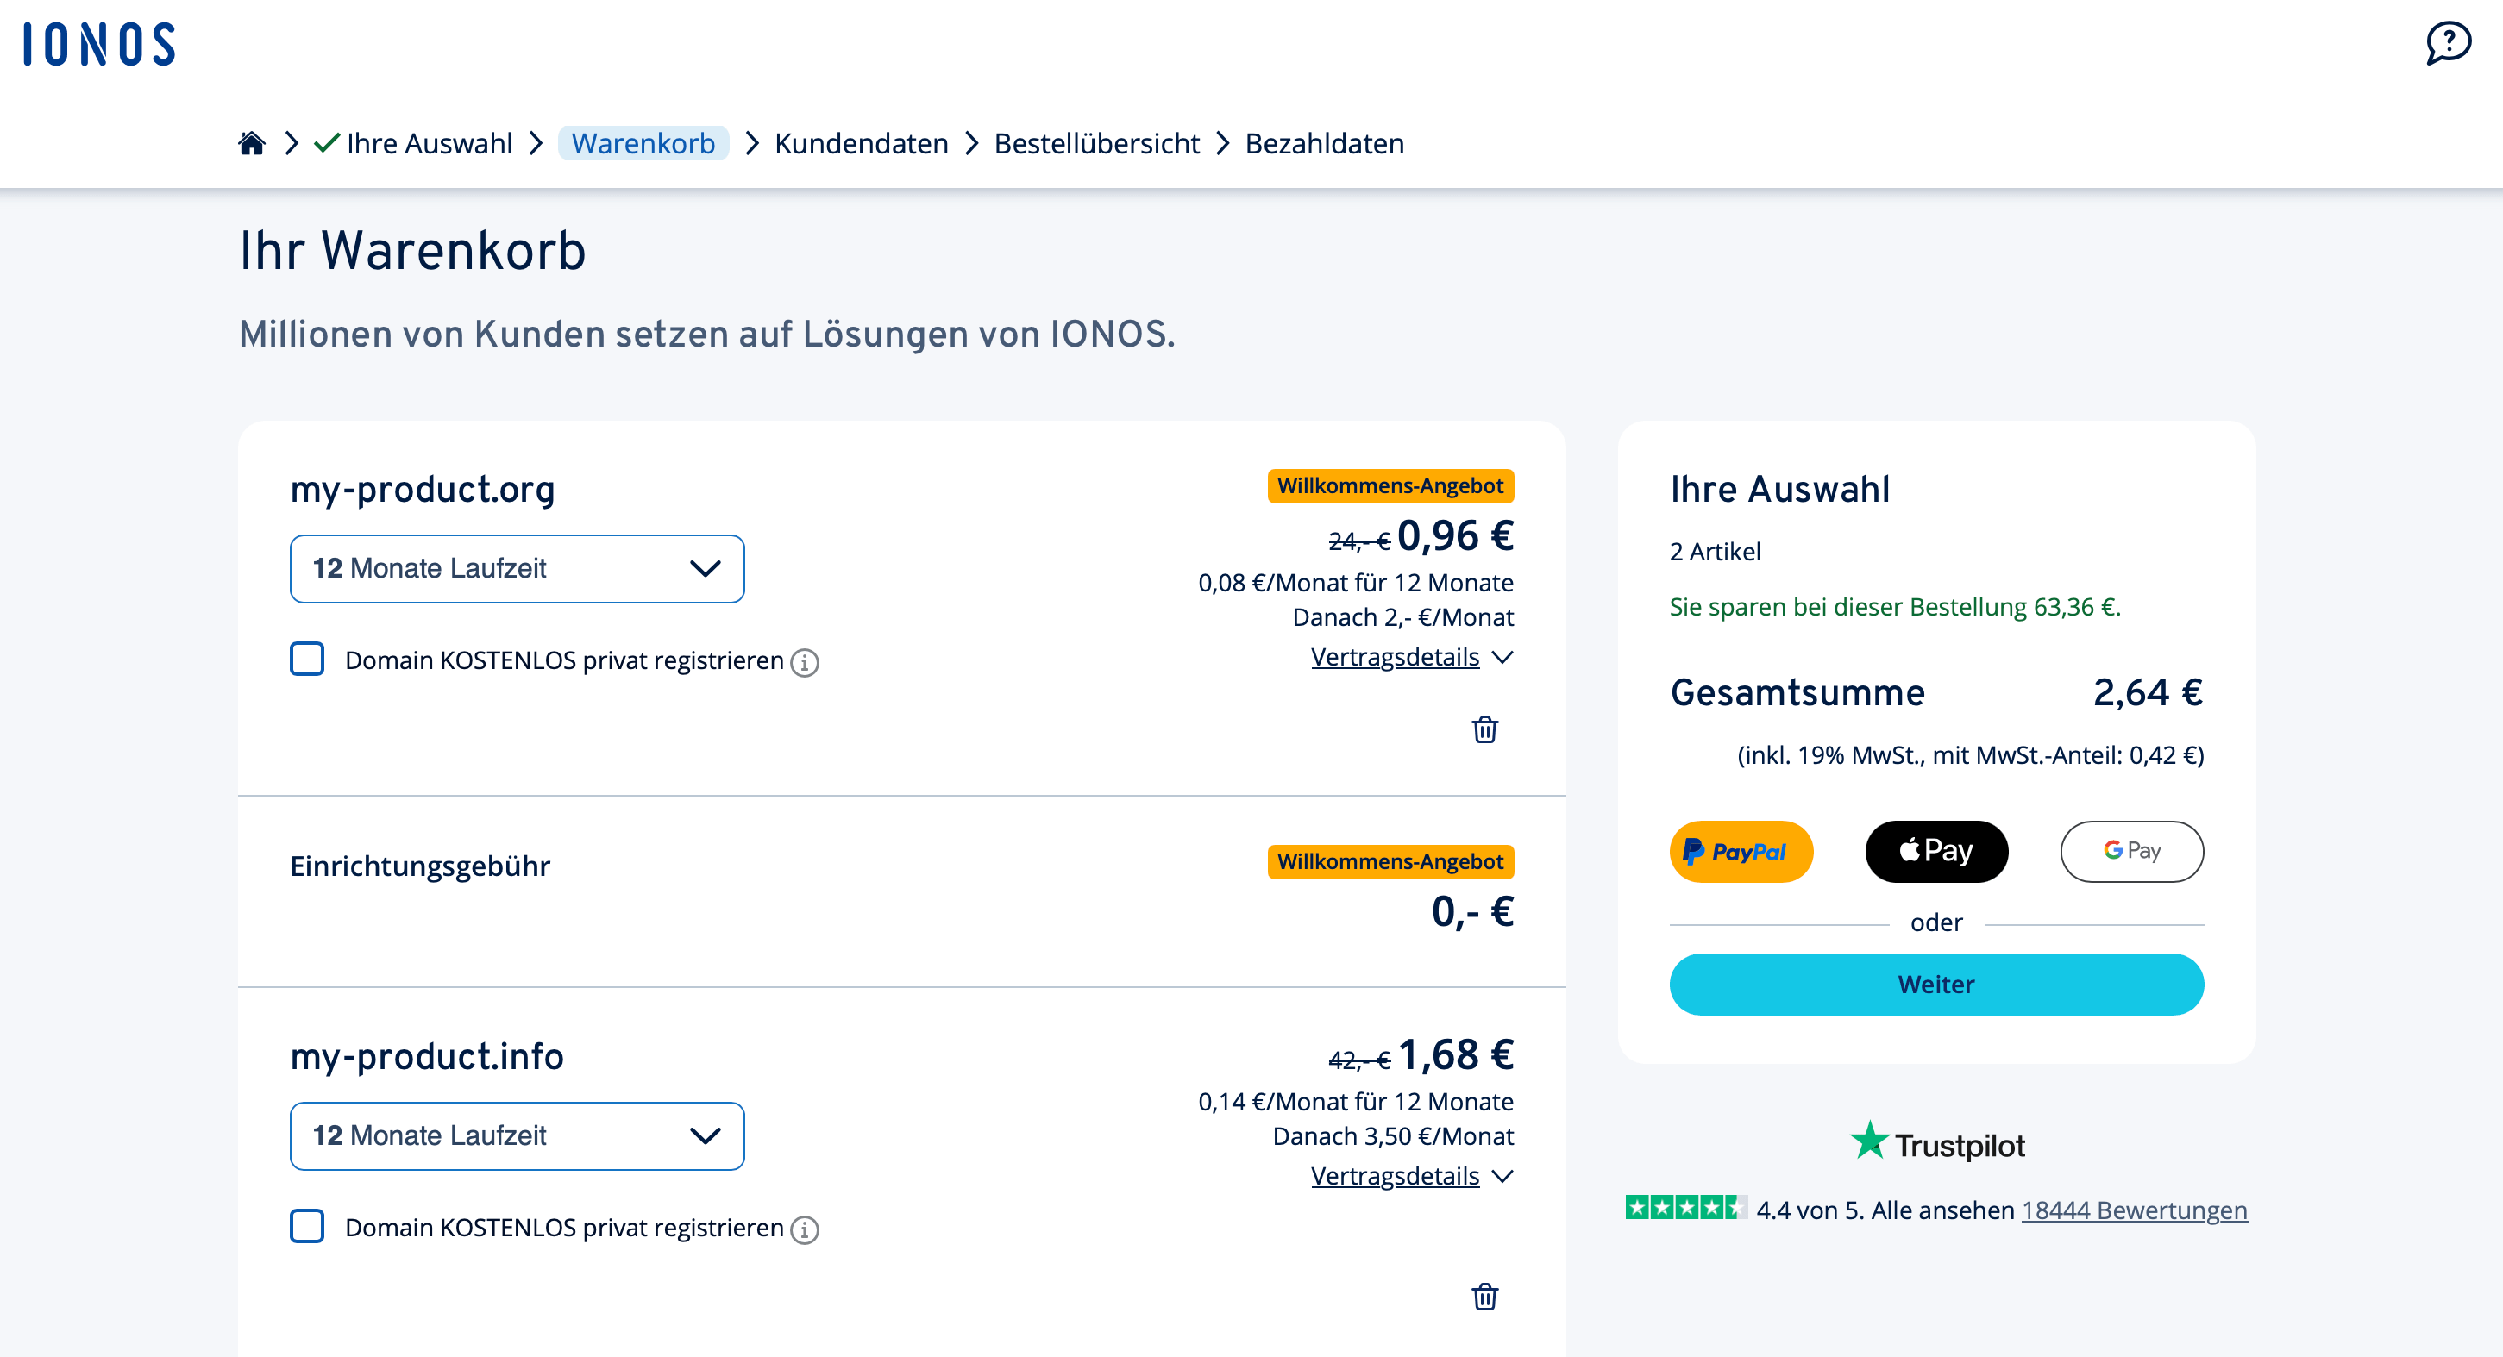
Task: Delete my-product.org using its trash icon
Action: [x=1484, y=730]
